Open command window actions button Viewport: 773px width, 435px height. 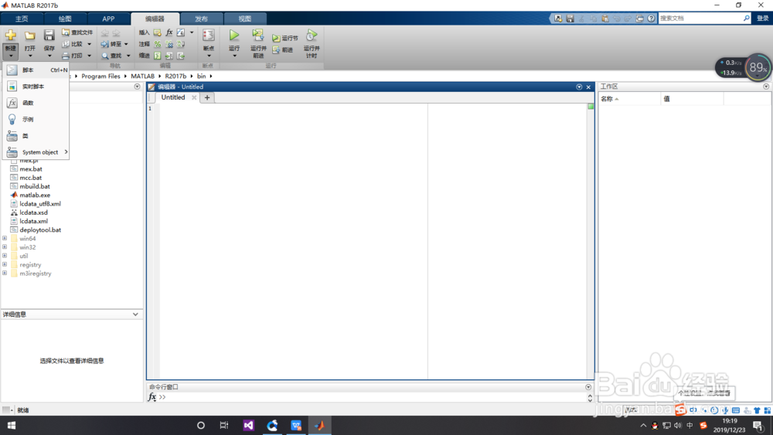click(588, 387)
